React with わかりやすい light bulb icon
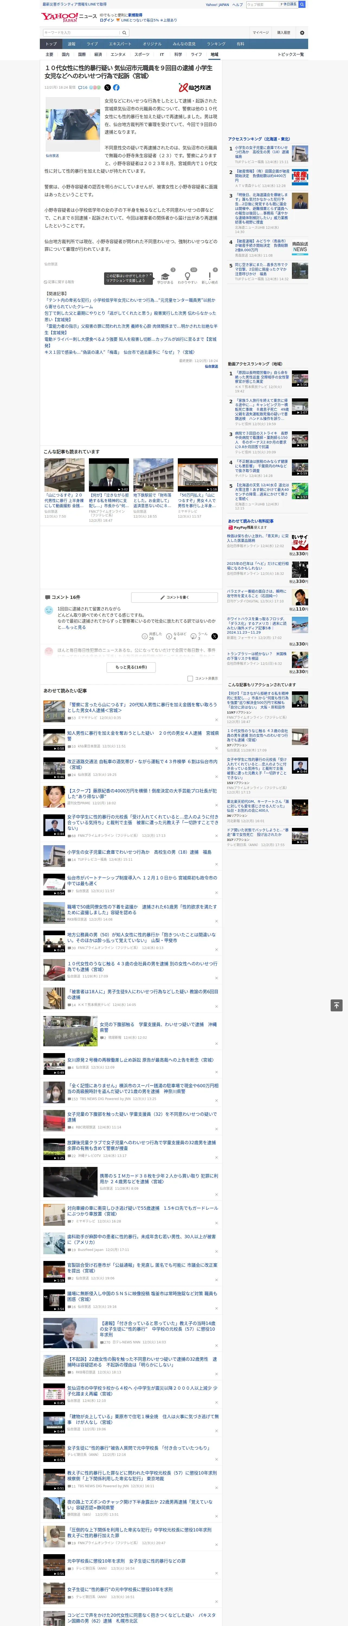Viewport: 348px width, 1626px height. click(x=187, y=276)
